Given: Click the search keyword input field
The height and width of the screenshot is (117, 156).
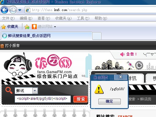Looking at the screenshot, I should click(43, 99).
